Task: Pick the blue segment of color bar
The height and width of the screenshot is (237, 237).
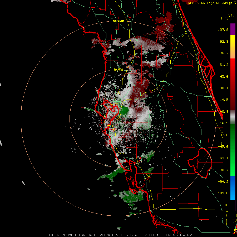Action: (233, 188)
